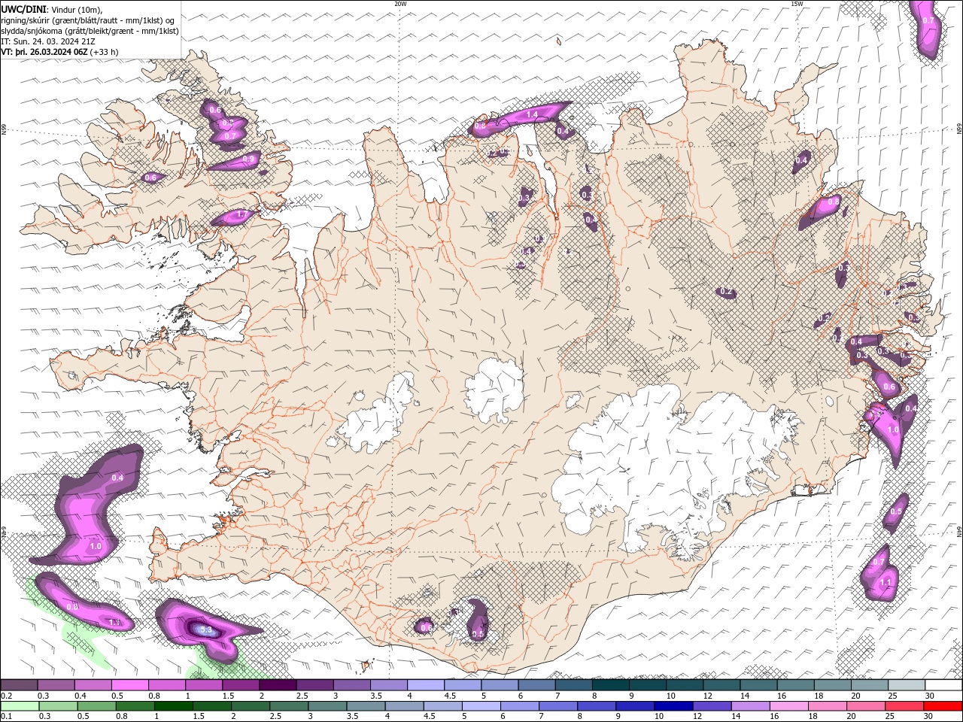Click the 20W longitude label

point(400,4)
